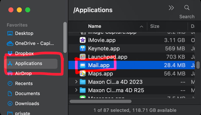
Task: Click the Maxon Cinema 4D R25 folder icon
Action: (x=82, y=90)
